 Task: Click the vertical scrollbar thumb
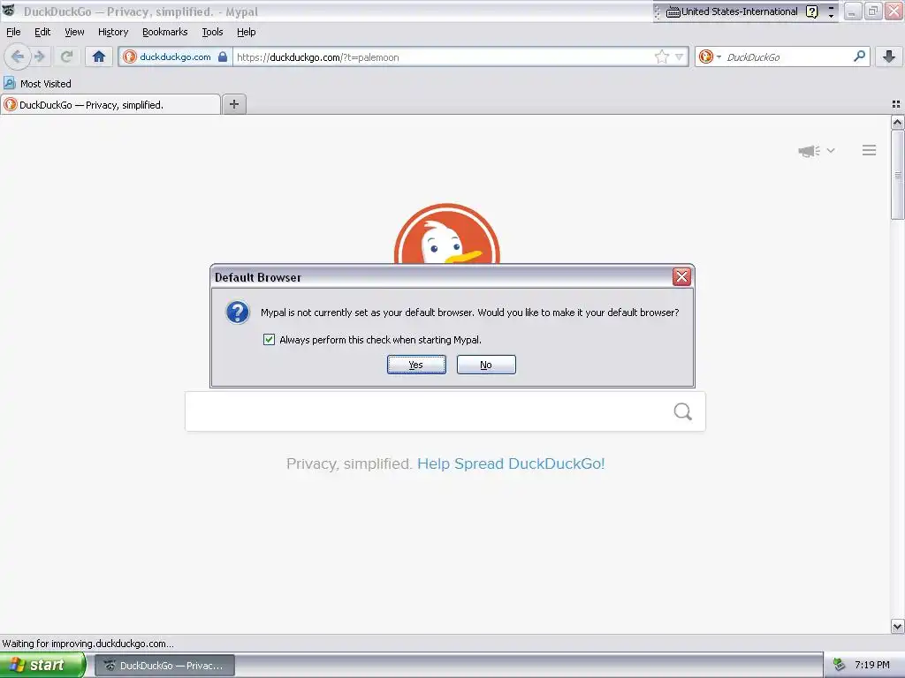[x=897, y=175]
